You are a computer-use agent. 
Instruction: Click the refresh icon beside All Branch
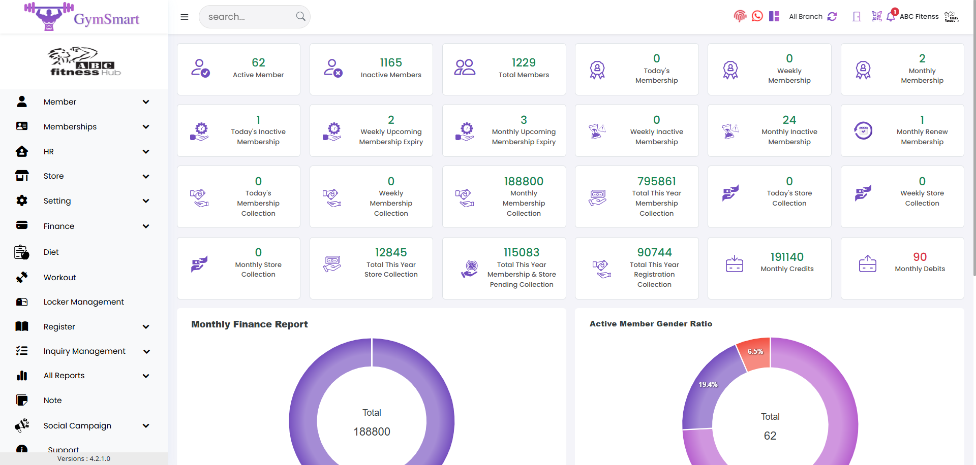click(832, 16)
